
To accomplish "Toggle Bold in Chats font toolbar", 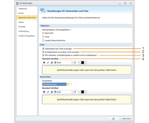I will point(44,62).
